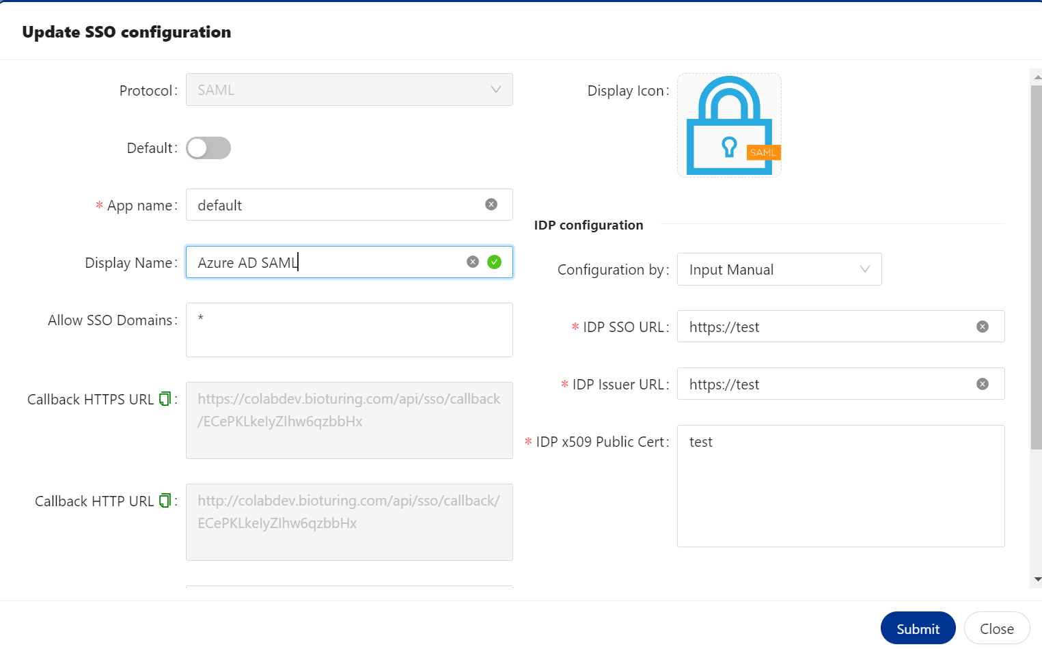Click the Update SSO configuration title
The width and height of the screenshot is (1042, 649).
(126, 32)
